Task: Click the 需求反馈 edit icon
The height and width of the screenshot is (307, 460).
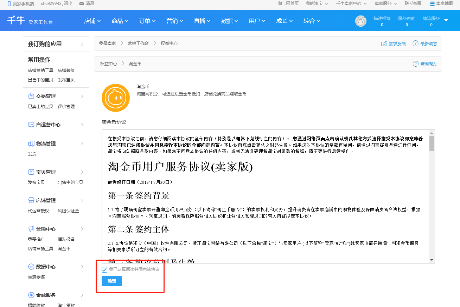Action: point(384,44)
